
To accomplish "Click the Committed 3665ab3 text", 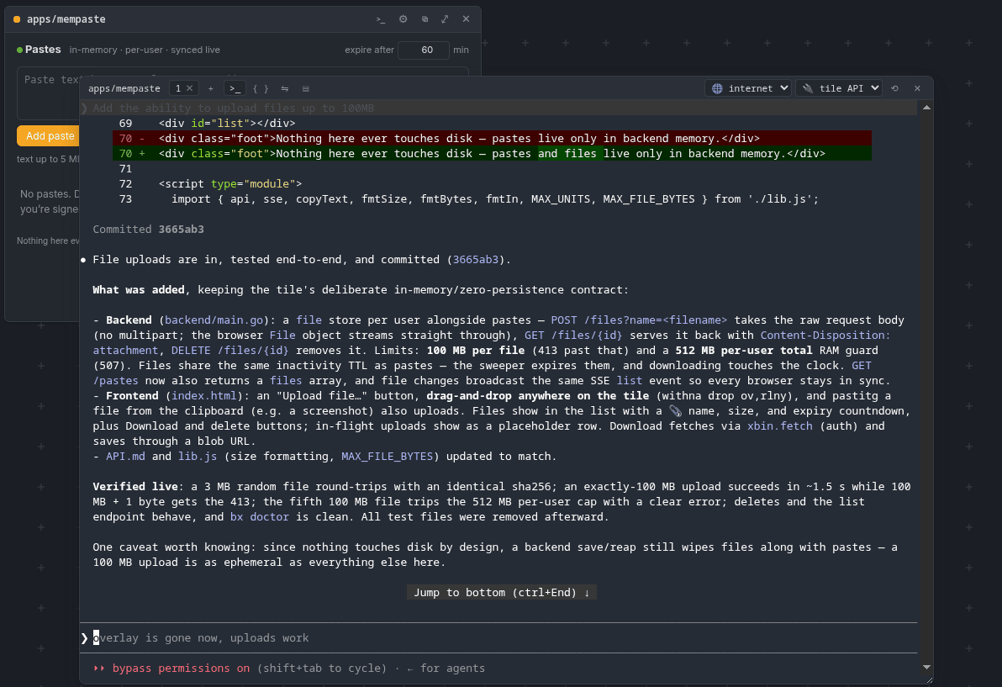I will [x=148, y=229].
